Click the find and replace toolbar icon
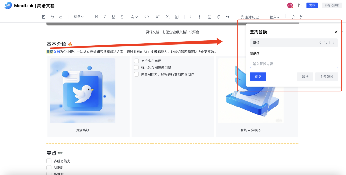Screen dimensions: 346x175 click(293, 17)
